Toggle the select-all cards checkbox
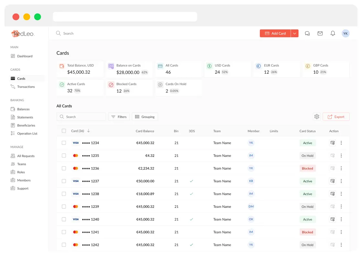Image resolution: width=362 pixels, height=256 pixels. tap(64, 131)
